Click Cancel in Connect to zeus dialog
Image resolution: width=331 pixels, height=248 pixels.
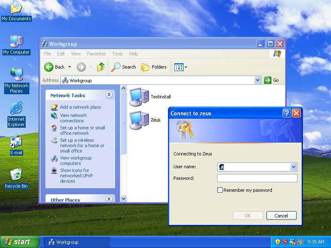coord(281,215)
